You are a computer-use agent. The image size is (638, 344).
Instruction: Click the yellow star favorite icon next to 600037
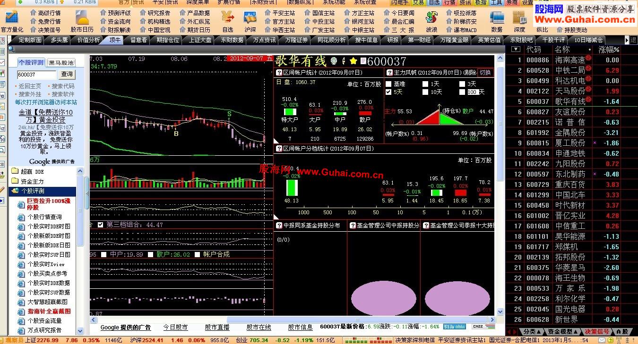[x=353, y=61]
